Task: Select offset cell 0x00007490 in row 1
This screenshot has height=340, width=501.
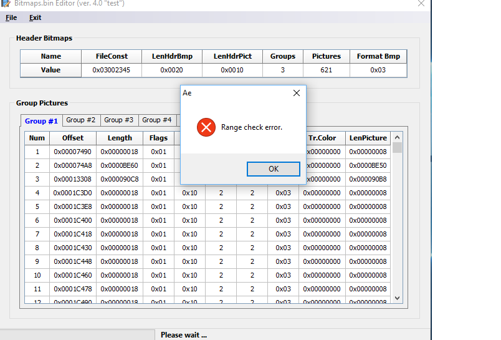Action: click(72, 152)
